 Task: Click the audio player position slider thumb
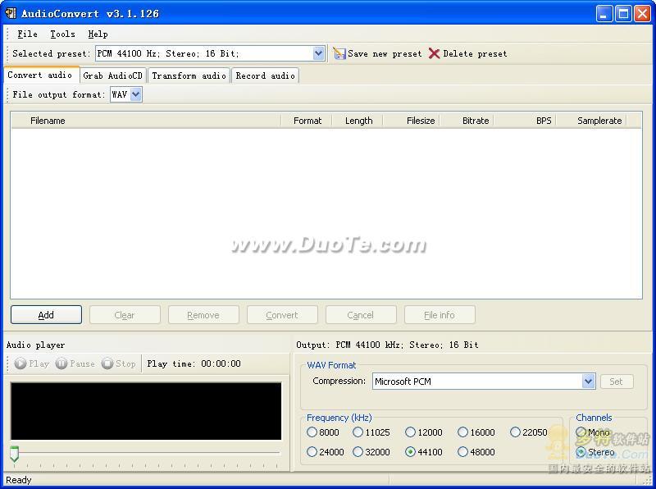tap(14, 454)
